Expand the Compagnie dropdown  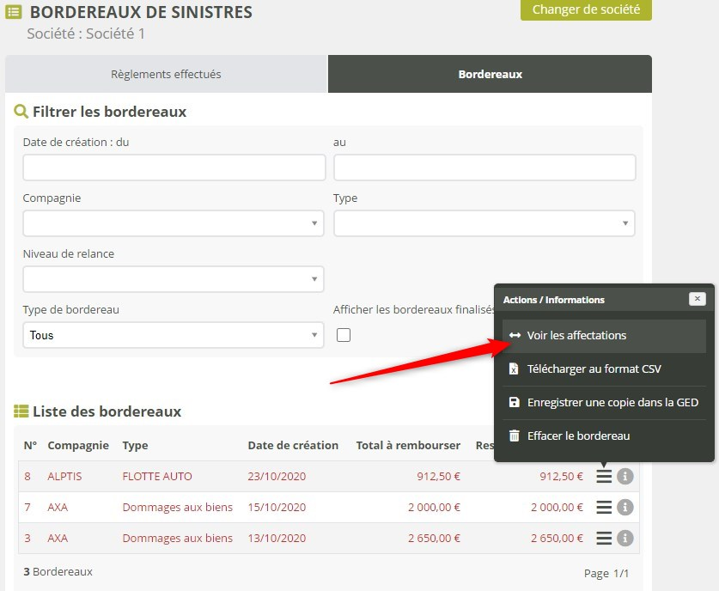pyautogui.click(x=173, y=223)
